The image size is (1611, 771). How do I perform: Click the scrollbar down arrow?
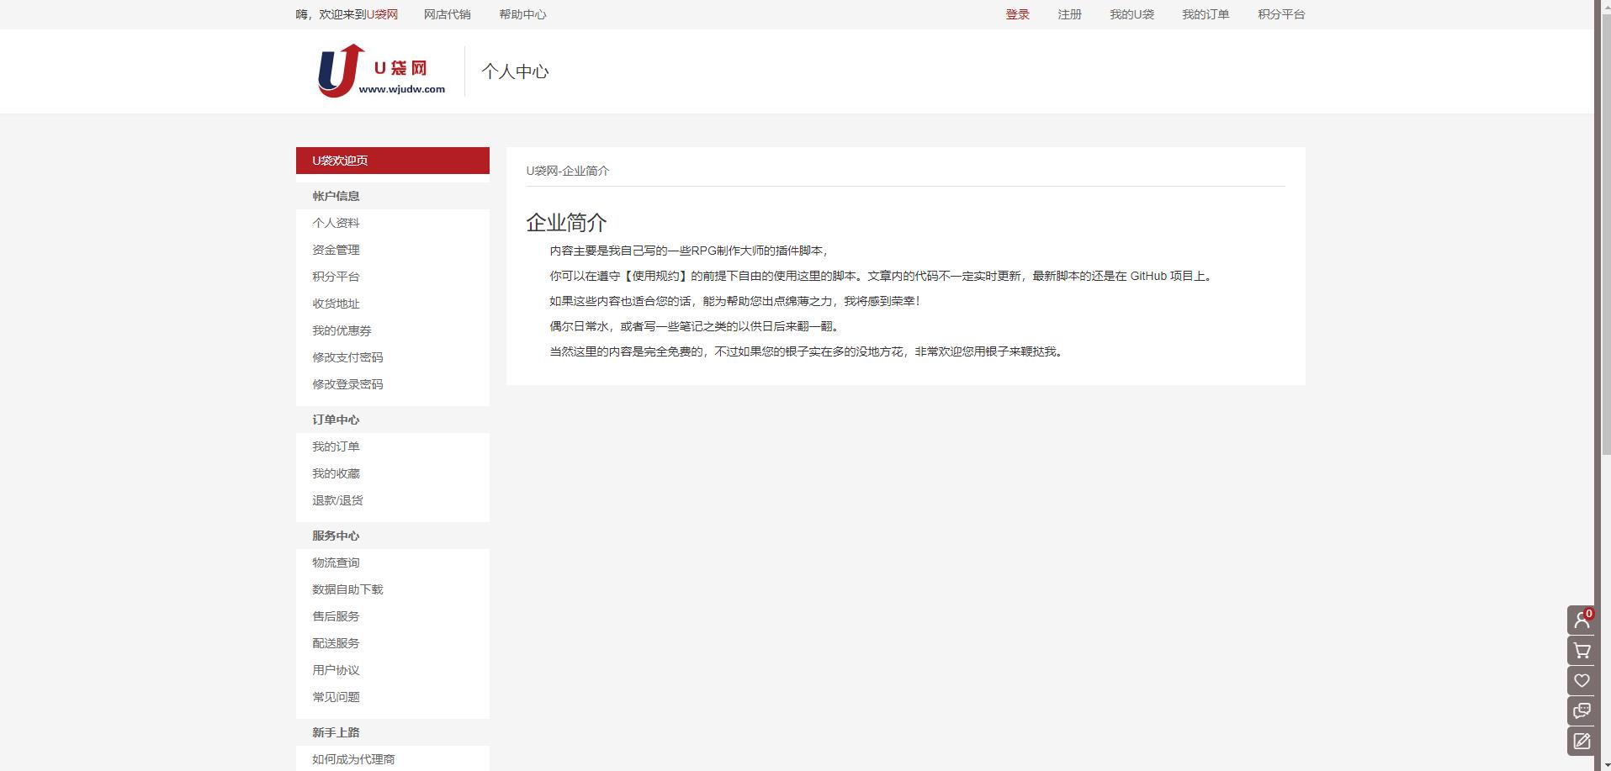[x=1607, y=765]
